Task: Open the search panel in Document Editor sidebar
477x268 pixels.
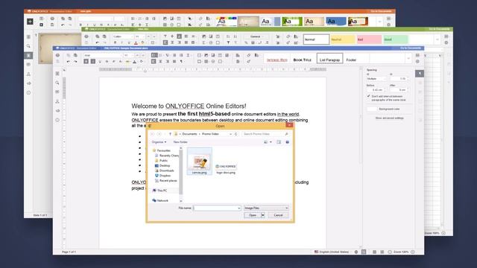Action: (57, 83)
